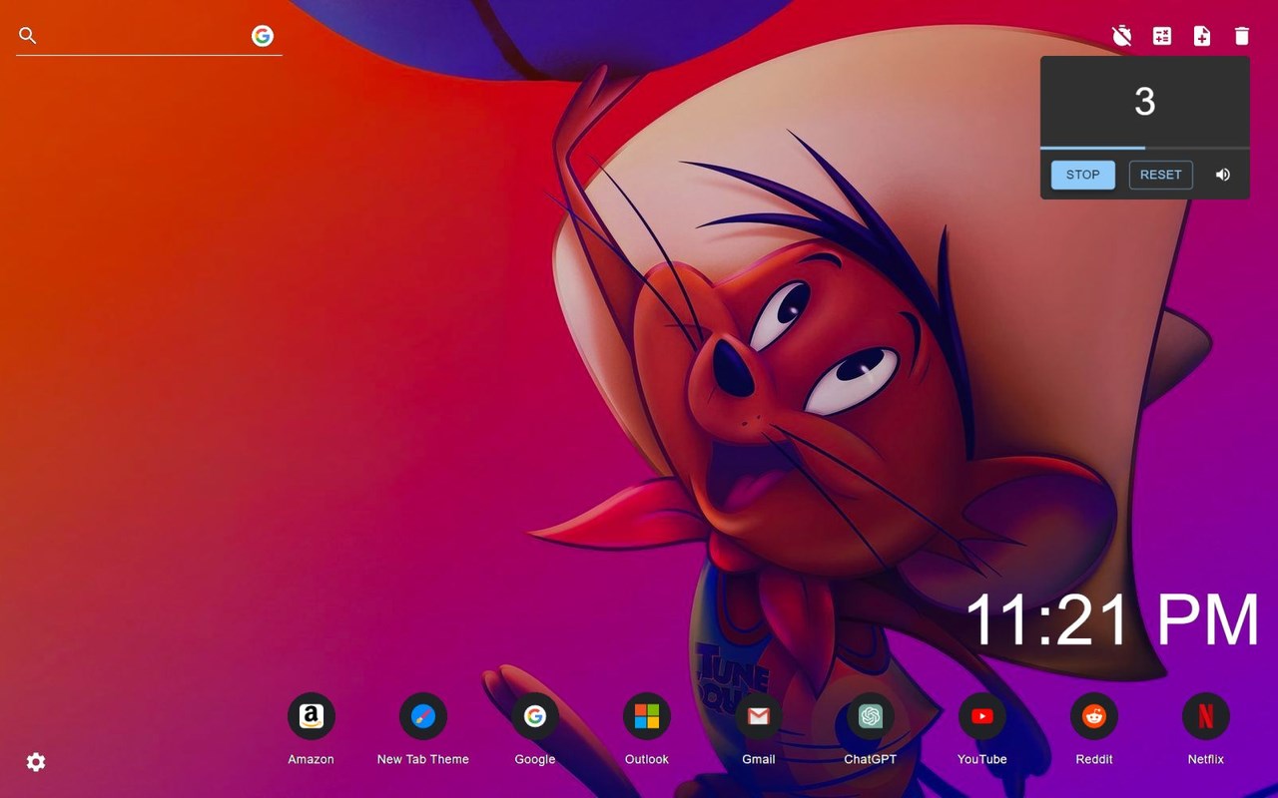Open the New Tab Theme shortcut

[423, 729]
